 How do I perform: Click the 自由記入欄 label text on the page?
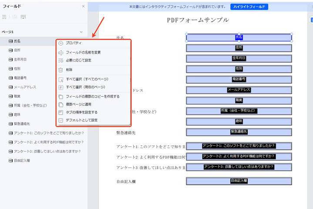click(x=126, y=182)
